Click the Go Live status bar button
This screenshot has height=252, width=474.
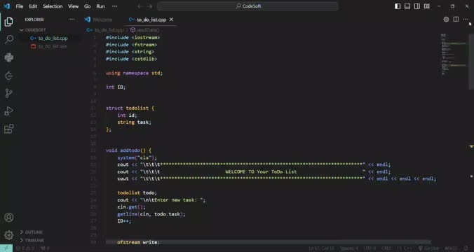(428, 248)
